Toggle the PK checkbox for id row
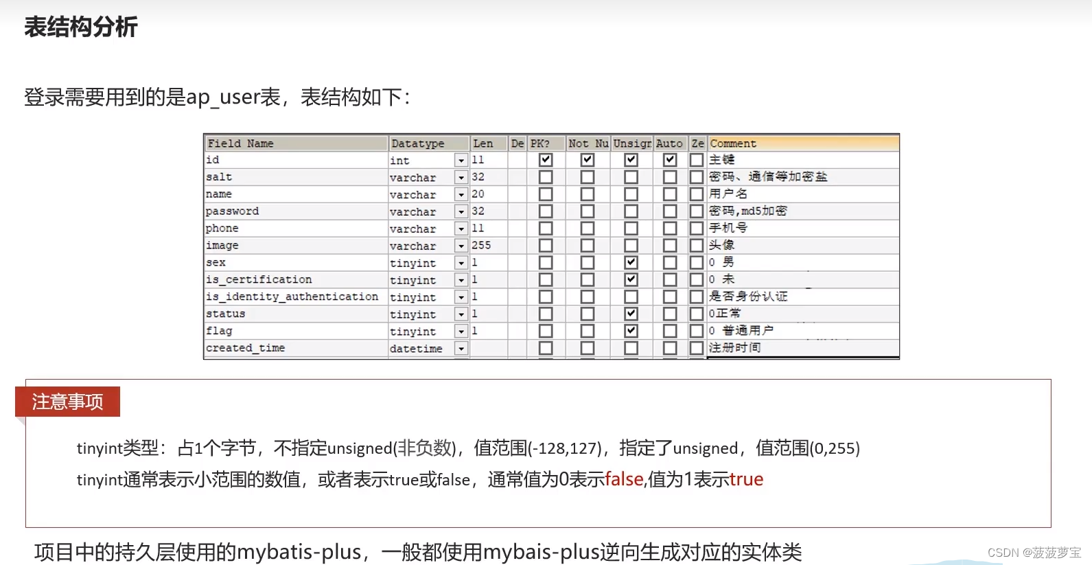The height and width of the screenshot is (565, 1092). [546, 160]
